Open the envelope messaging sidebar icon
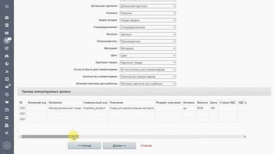This screenshot has height=154, width=274. [7, 87]
